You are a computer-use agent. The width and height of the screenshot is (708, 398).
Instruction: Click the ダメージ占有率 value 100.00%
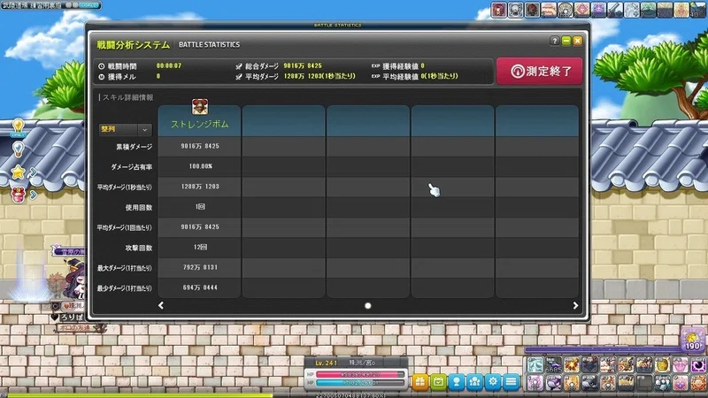coord(201,166)
